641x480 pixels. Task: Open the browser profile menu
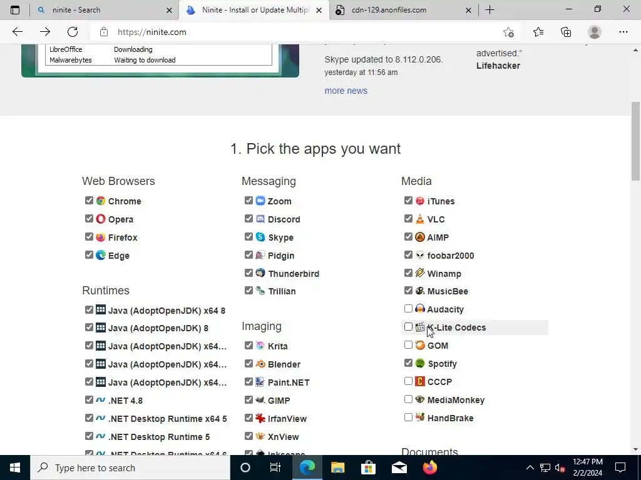pos(595,32)
